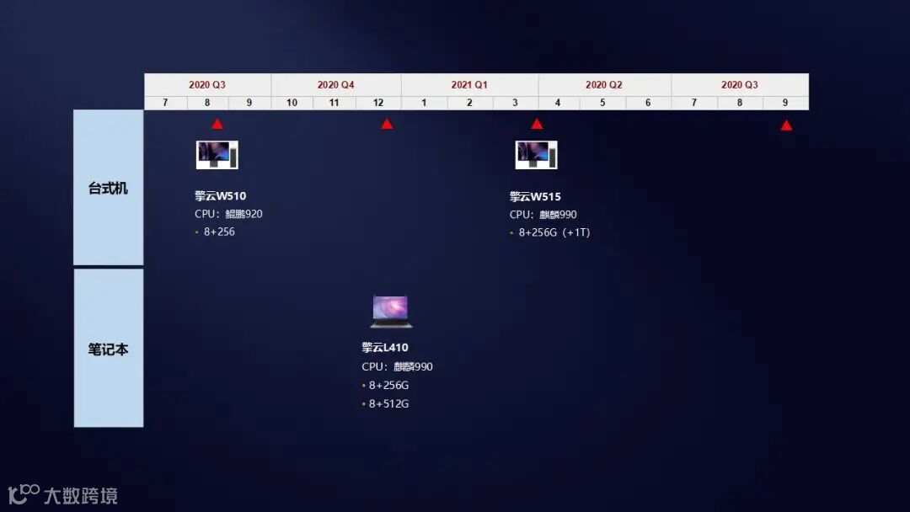Click the 2020 Q3 header above the W510 marker
Screen dimensions: 910x512
tap(207, 85)
